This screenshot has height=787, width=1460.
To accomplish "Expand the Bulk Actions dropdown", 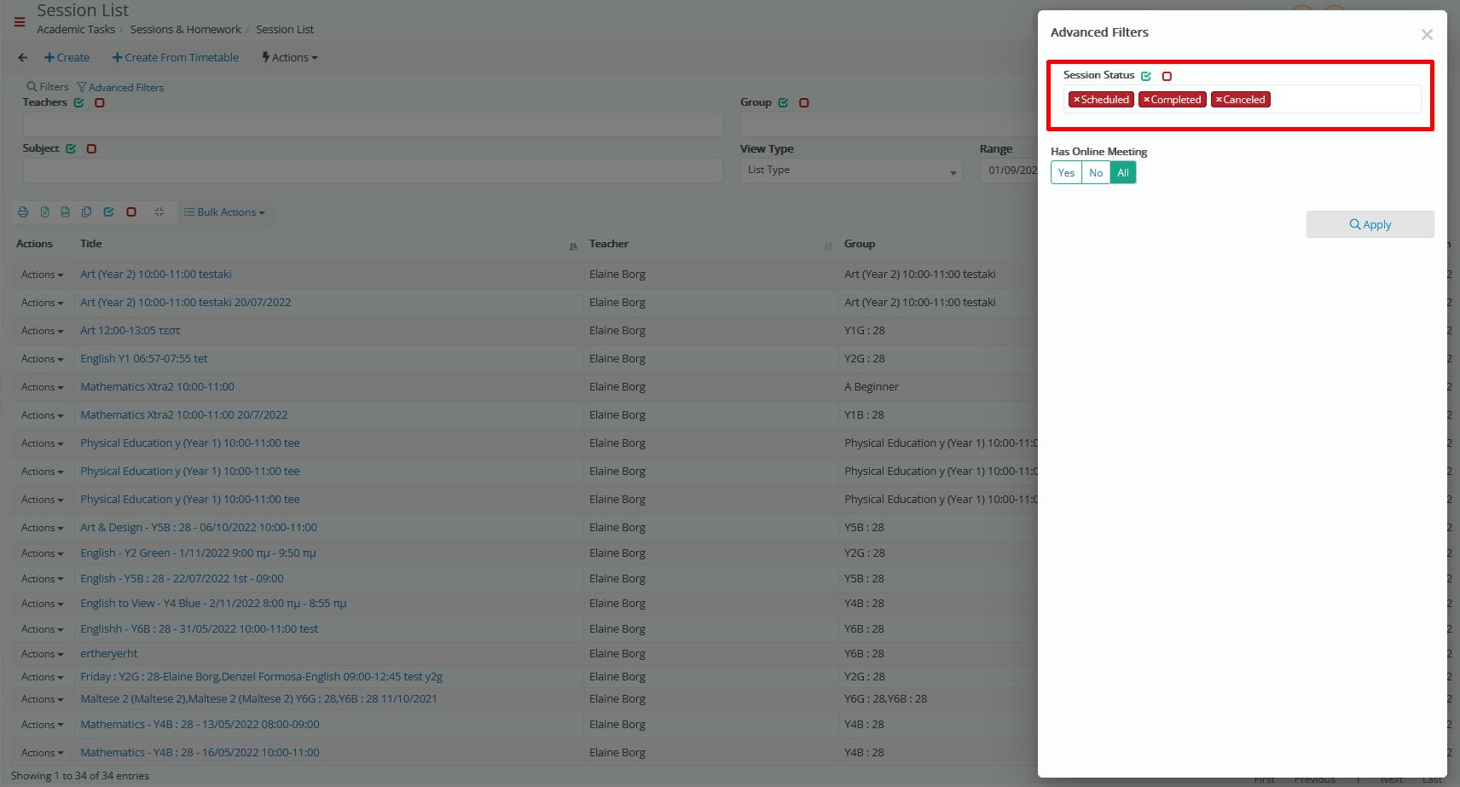I will point(224,212).
